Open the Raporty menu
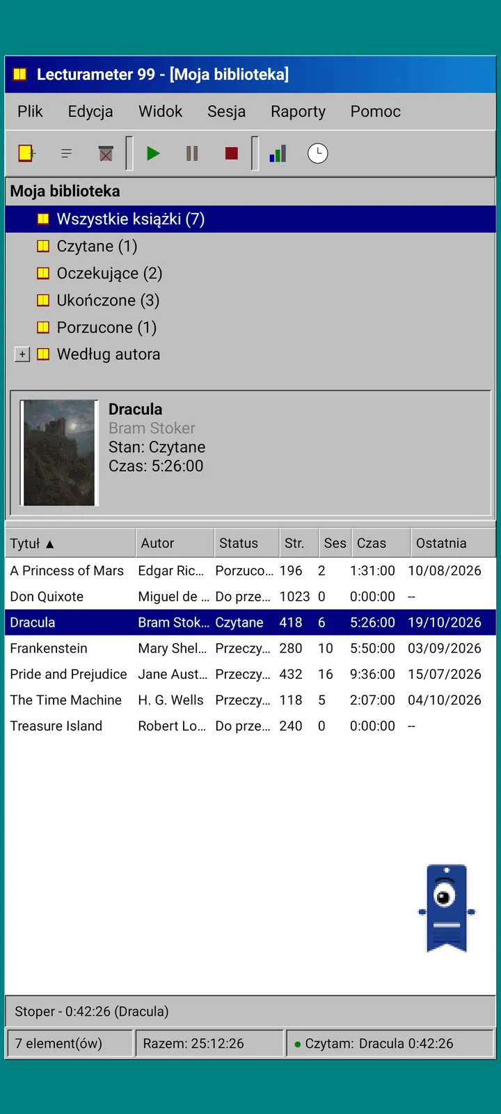Screen dimensions: 501x1114 click(298, 111)
